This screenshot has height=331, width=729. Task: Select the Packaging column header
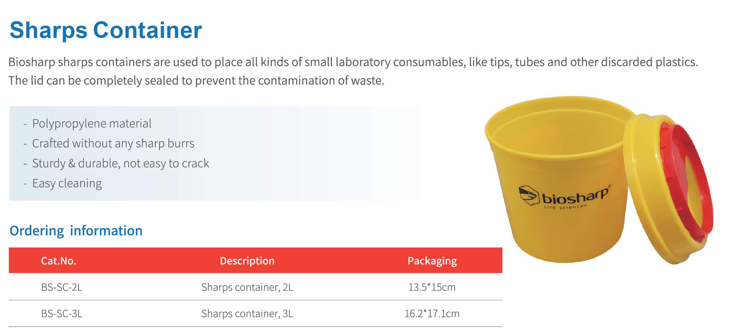pos(432,261)
